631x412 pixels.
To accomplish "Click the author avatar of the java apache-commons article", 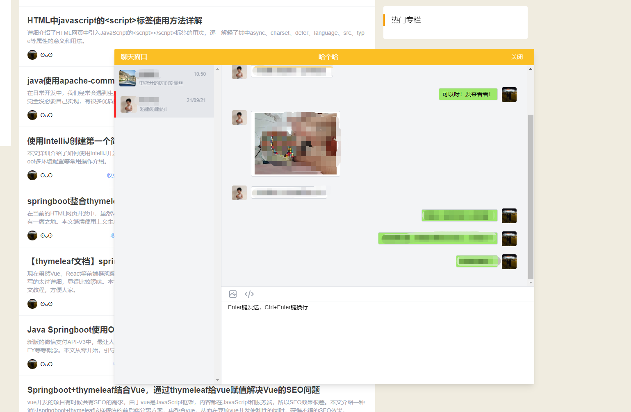I will pos(32,115).
